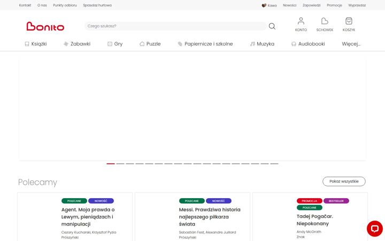
Task: Click the Polecamy section heading
Action: 37,182
